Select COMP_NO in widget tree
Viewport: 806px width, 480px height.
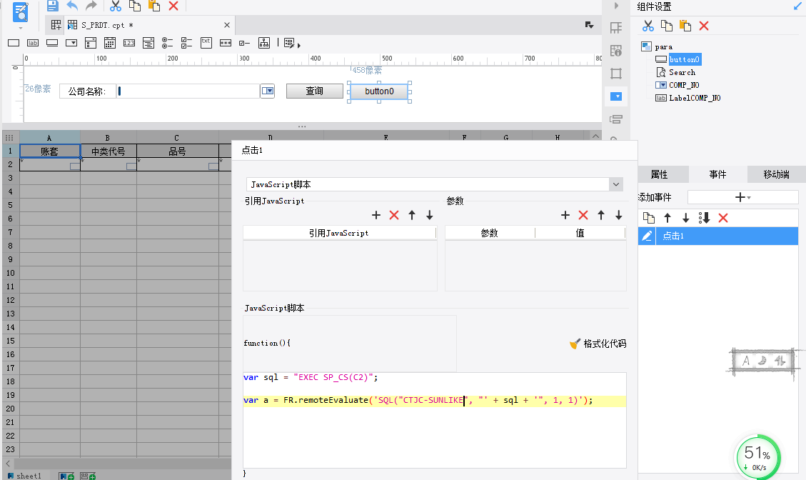[684, 86]
